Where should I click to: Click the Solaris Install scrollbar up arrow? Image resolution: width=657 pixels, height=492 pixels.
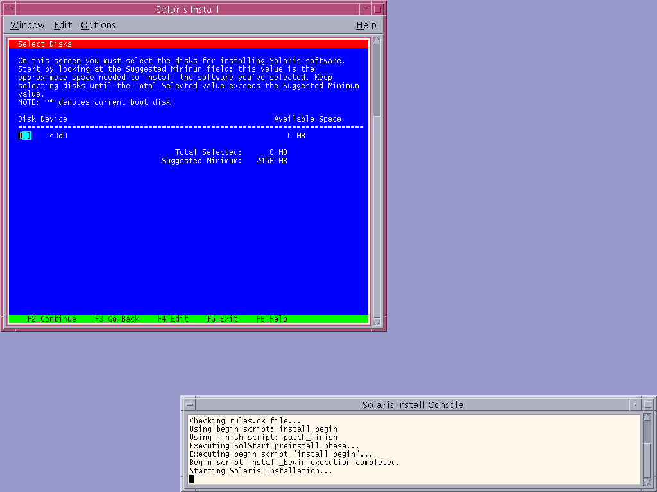point(377,40)
